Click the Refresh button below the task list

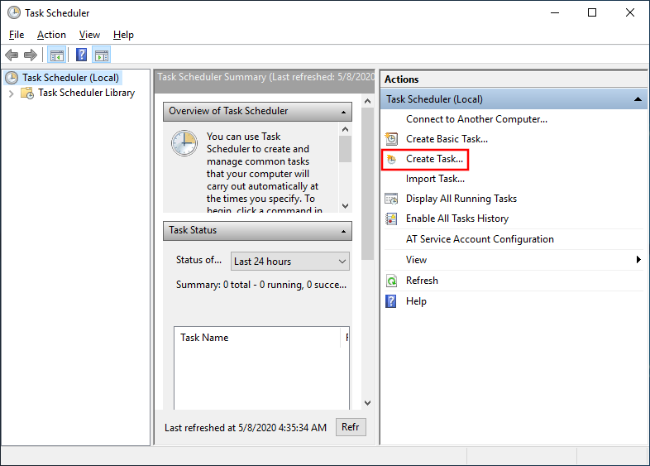tap(351, 427)
